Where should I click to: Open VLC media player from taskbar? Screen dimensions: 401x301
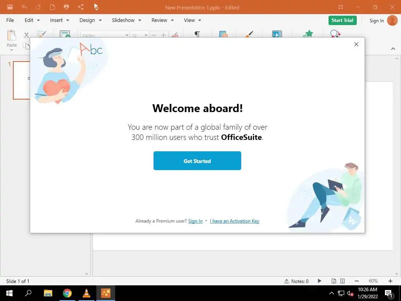click(87, 293)
